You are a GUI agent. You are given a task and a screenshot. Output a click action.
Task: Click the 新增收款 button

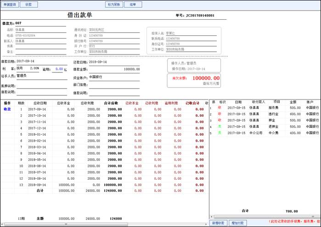pyautogui.click(x=219, y=223)
